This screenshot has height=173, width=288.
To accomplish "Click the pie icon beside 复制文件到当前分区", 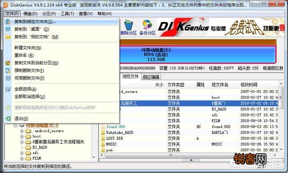I will coord(8,63).
